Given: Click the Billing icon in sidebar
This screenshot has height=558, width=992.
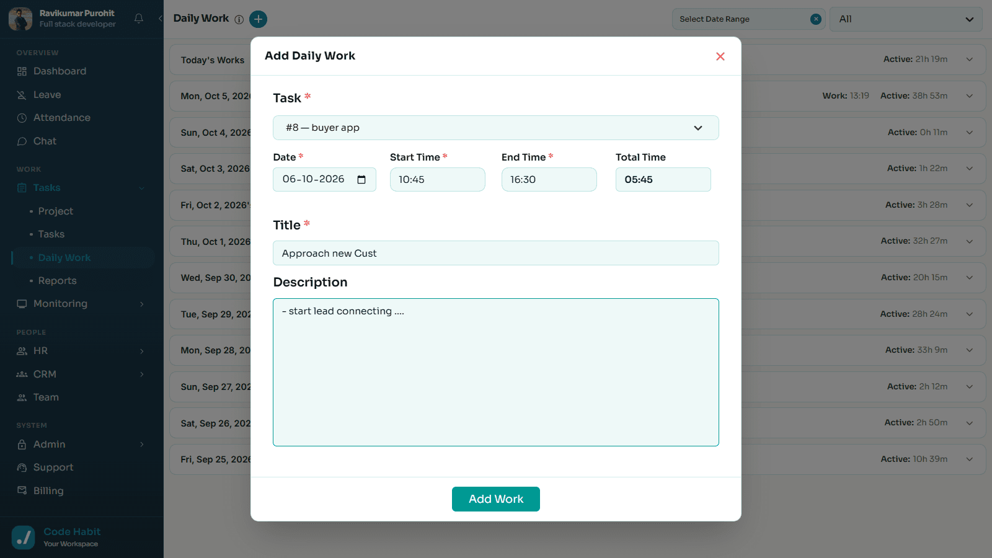Looking at the screenshot, I should point(22,490).
